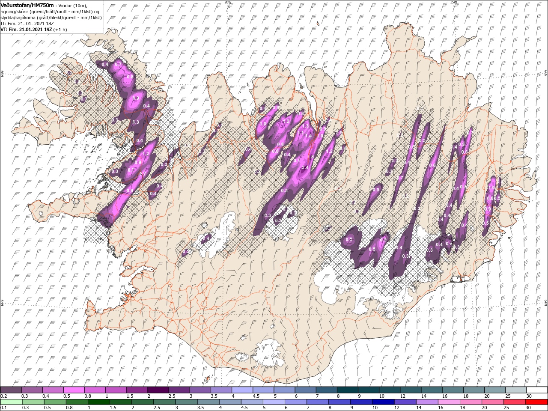This screenshot has height=411, width=548.
Task: Pick the bright pink 0.5 swatch in top legend row
Action: [x=74, y=390]
